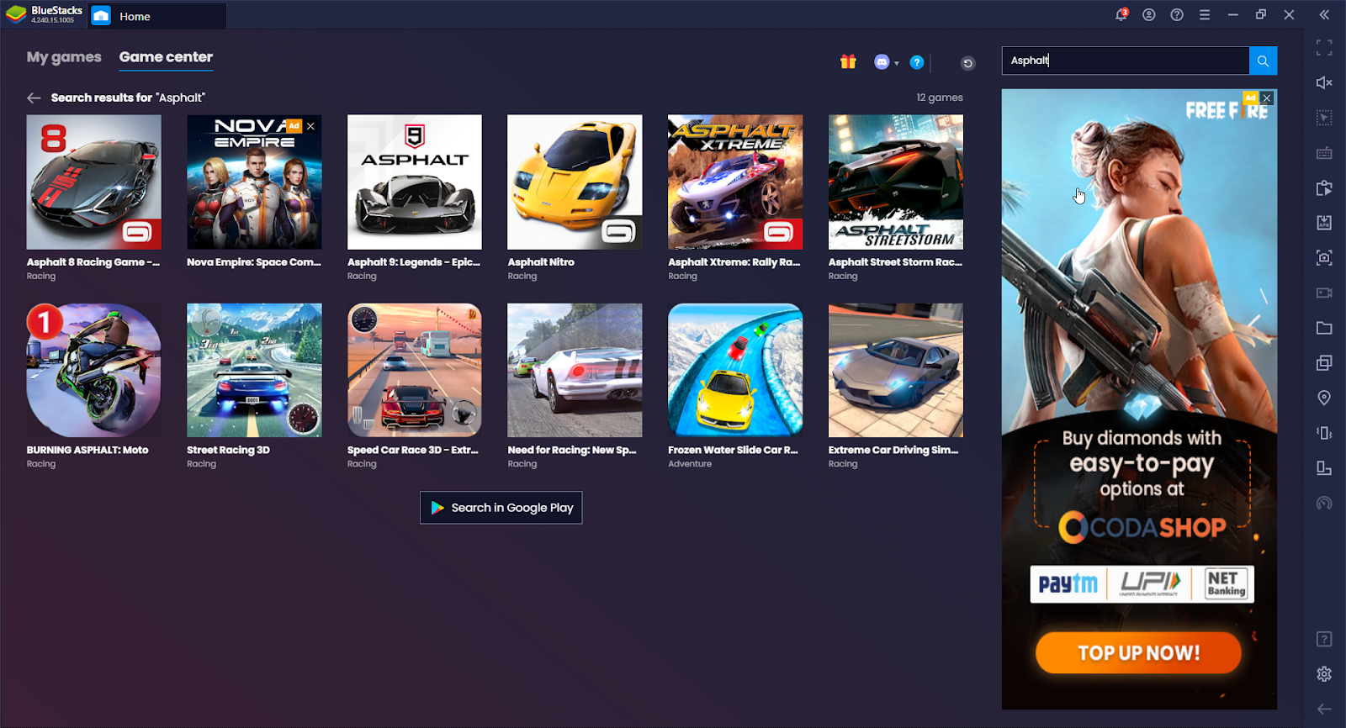Close the Free Fire advertisement

click(1267, 98)
